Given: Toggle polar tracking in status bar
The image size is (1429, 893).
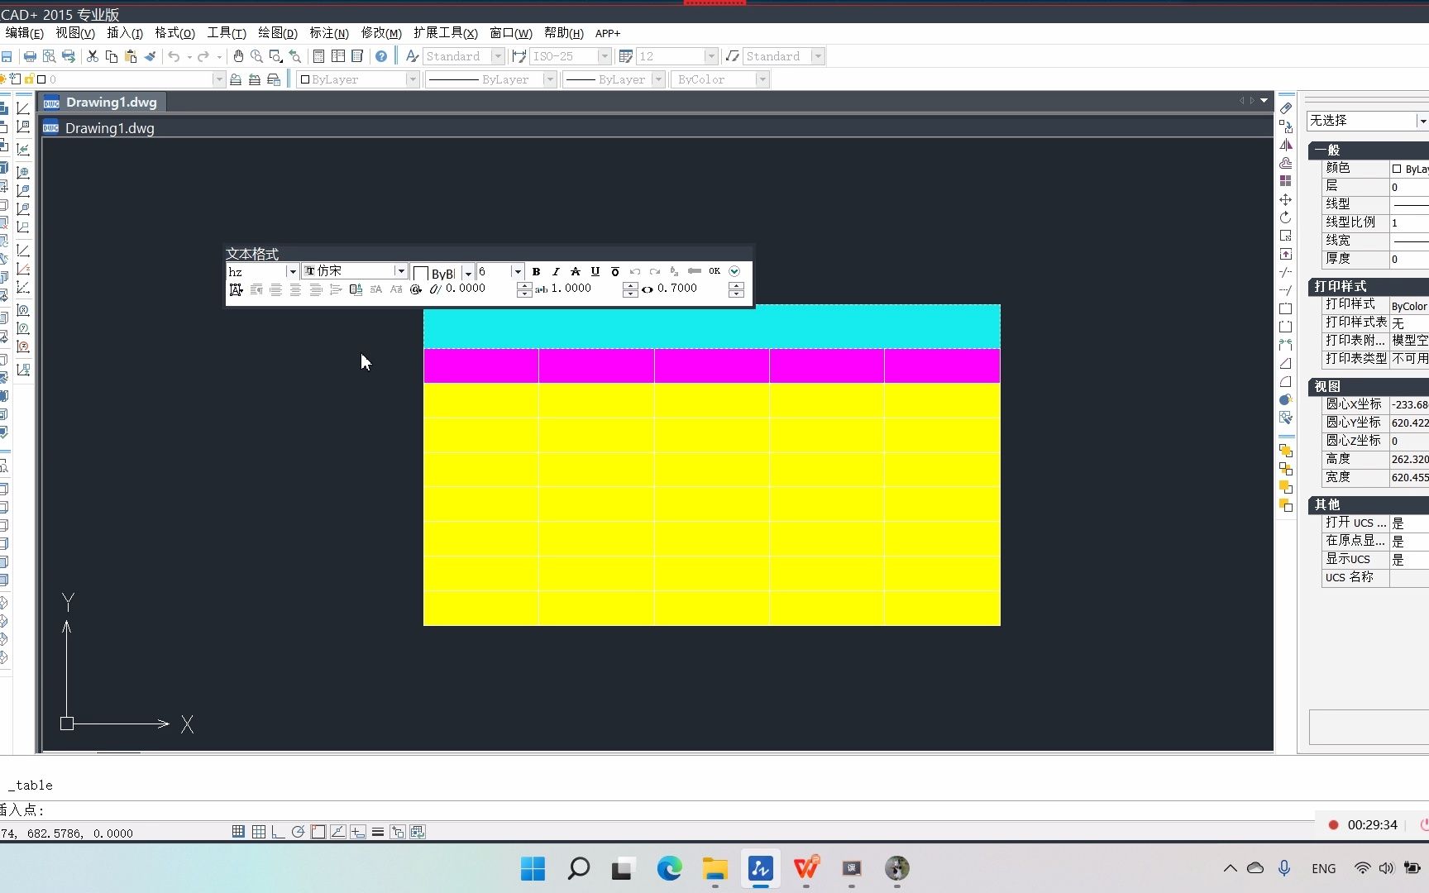Looking at the screenshot, I should point(298,832).
